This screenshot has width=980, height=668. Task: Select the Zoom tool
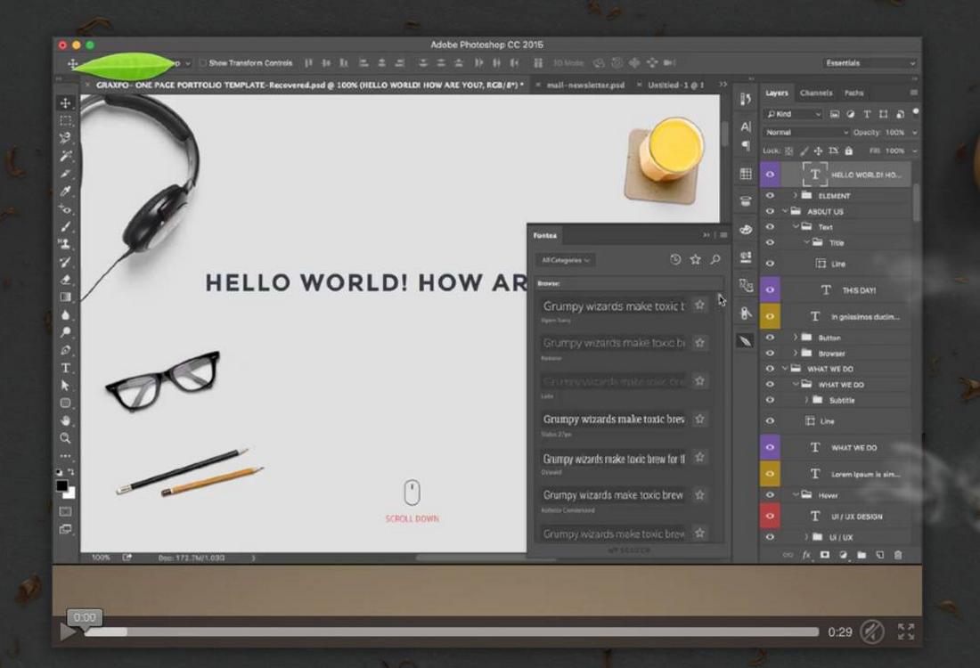click(x=65, y=438)
